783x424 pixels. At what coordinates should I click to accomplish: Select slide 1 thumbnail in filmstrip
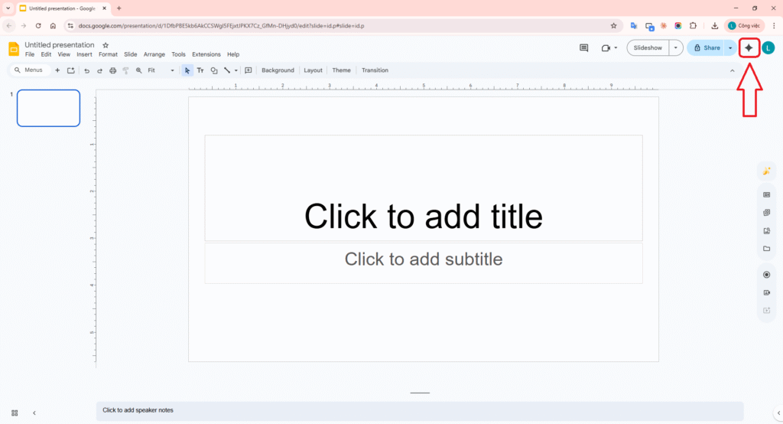pos(48,108)
